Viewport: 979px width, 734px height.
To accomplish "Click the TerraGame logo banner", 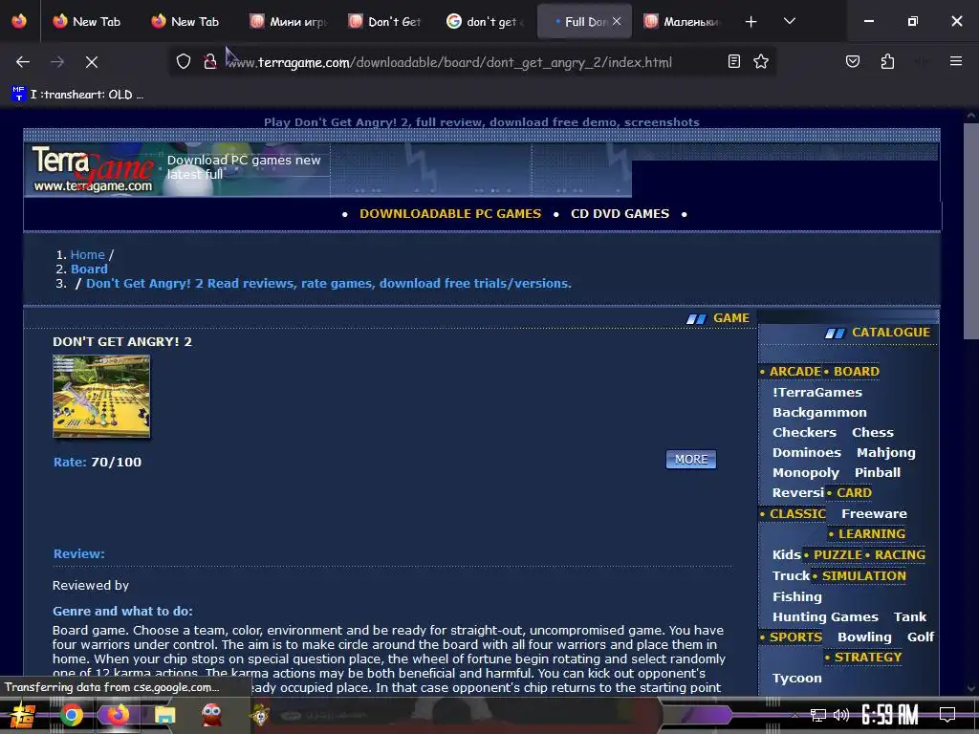I will 93,170.
